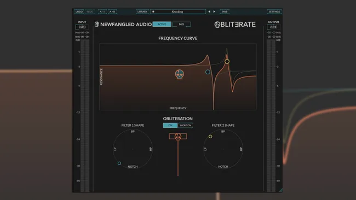Viewport: 356px width, 200px height.
Task: Toggle the ACTIVE button
Action: click(162, 24)
